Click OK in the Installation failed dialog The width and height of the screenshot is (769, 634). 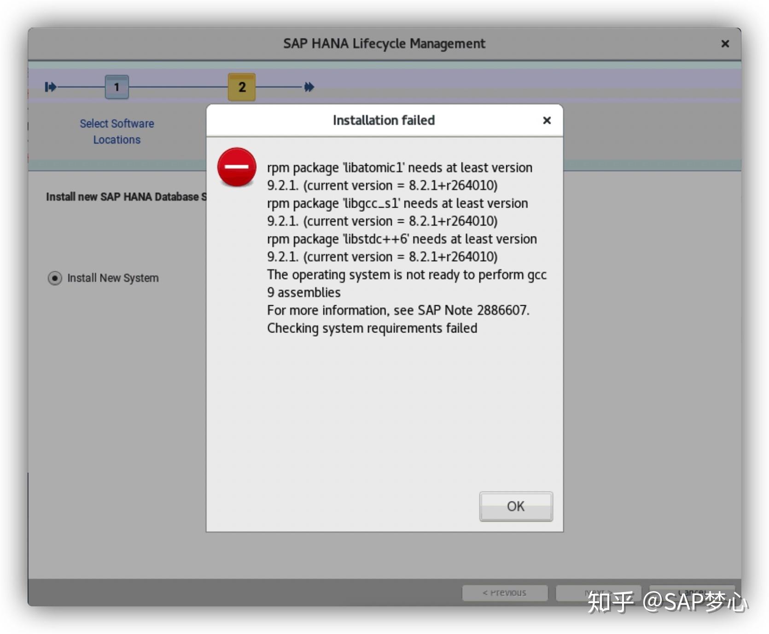tap(516, 506)
